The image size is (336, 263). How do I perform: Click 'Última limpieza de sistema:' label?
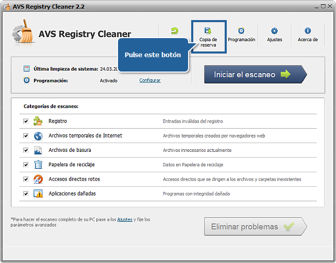(x=66, y=69)
